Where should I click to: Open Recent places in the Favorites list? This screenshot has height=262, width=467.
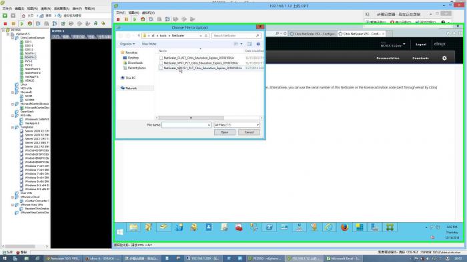[136, 68]
